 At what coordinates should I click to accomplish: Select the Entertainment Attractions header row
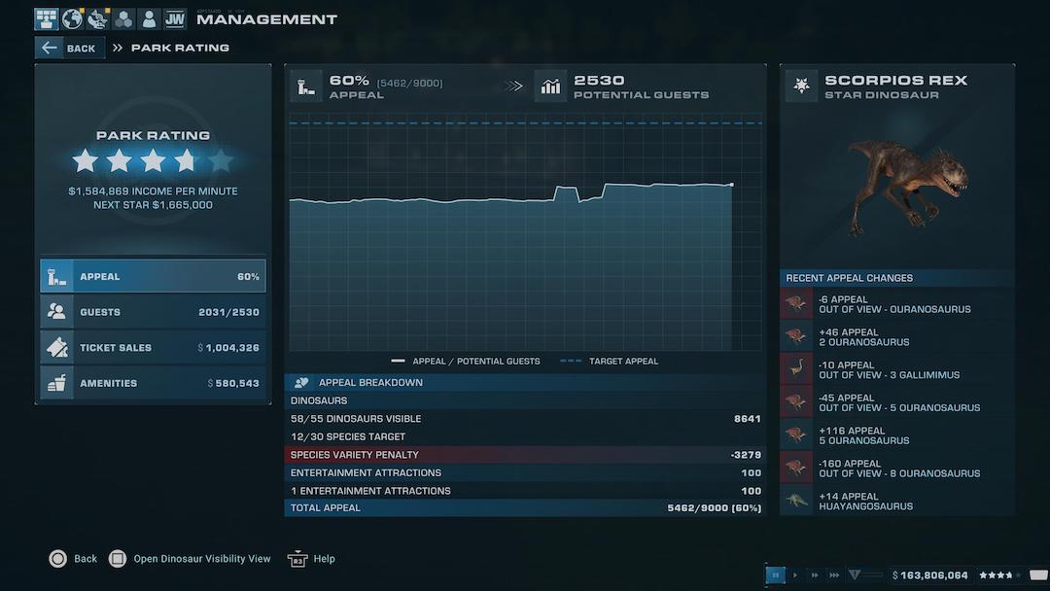526,472
